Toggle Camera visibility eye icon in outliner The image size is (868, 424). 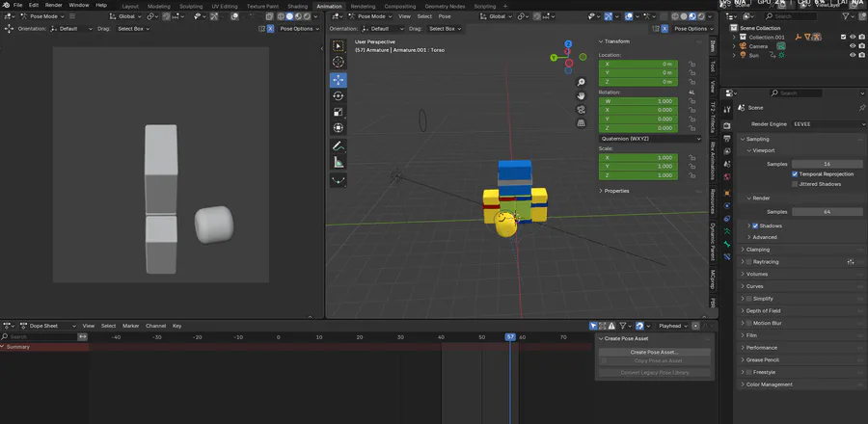853,46
